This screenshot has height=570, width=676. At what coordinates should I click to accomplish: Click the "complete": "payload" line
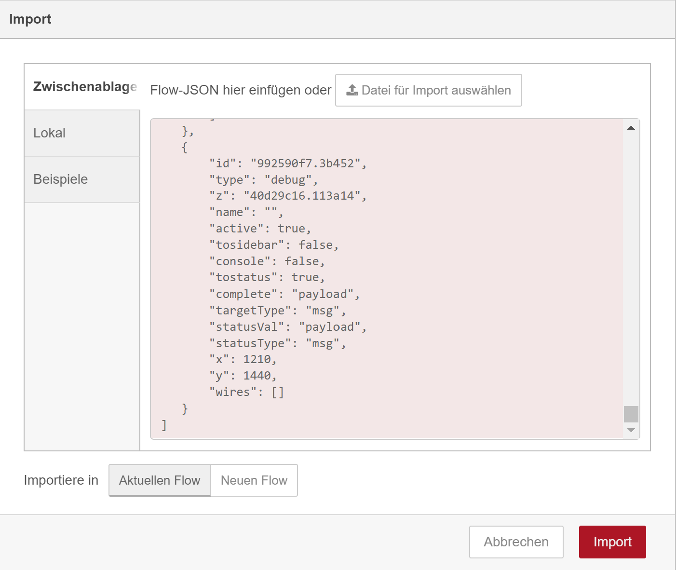284,294
